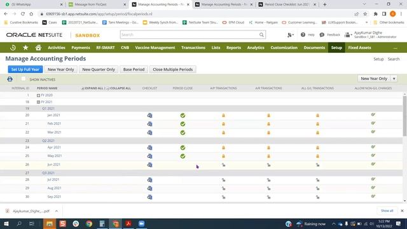Bookmark this page with the star icon
This screenshot has width=407, height=229.
[365, 14]
